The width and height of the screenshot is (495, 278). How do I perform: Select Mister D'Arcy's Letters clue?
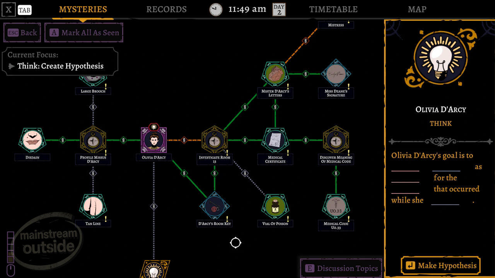point(275,75)
